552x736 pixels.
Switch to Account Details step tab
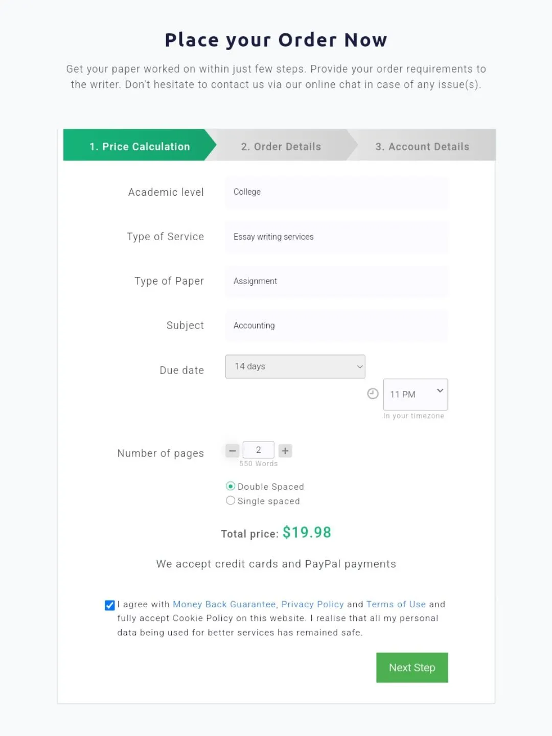tap(422, 147)
